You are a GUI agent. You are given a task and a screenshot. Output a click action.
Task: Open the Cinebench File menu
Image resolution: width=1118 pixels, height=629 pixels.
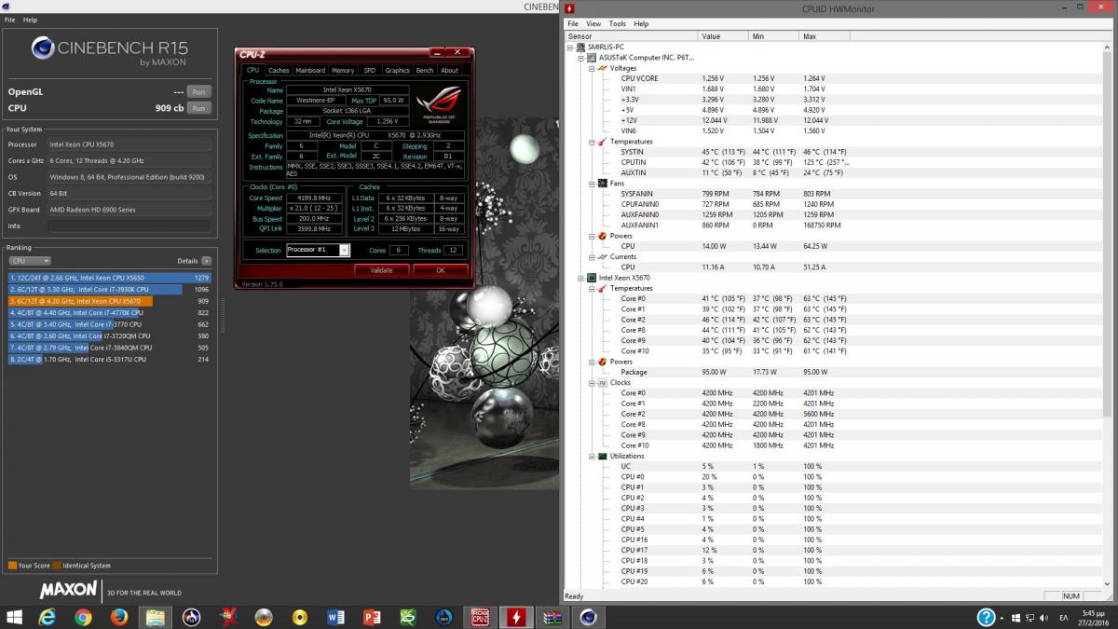point(10,20)
